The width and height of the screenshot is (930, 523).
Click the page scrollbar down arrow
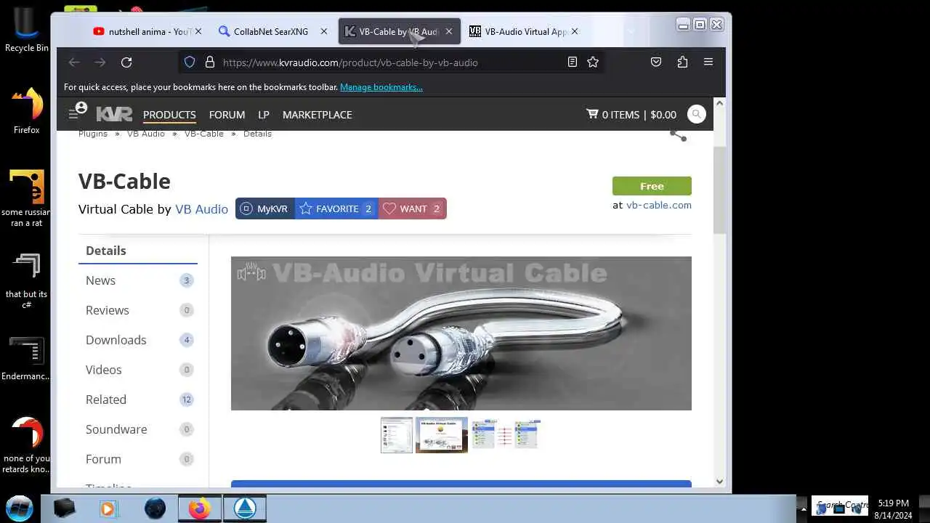point(719,481)
